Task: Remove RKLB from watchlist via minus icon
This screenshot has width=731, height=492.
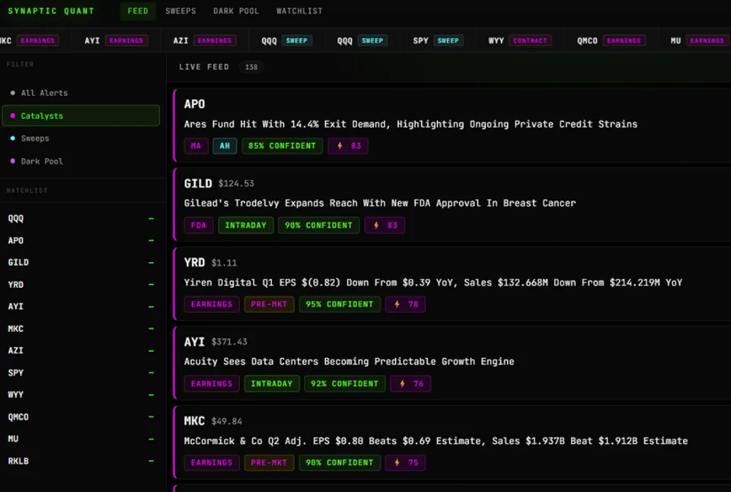Action: [x=151, y=461]
